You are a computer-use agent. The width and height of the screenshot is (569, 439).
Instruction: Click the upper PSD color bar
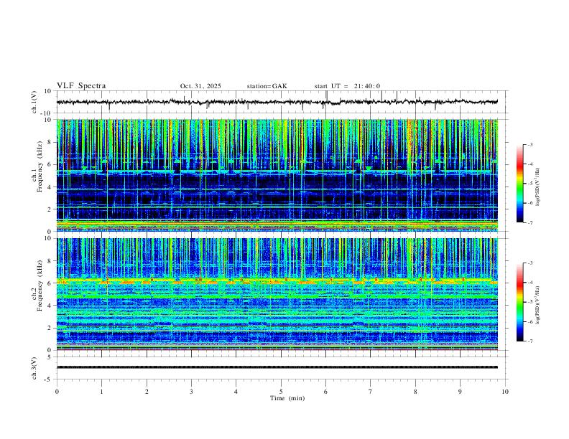pos(520,184)
